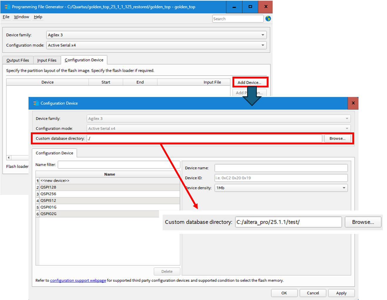Image resolution: width=387 pixels, height=300 pixels.
Task: Switch to the Input Files tab
Action: click(x=47, y=60)
